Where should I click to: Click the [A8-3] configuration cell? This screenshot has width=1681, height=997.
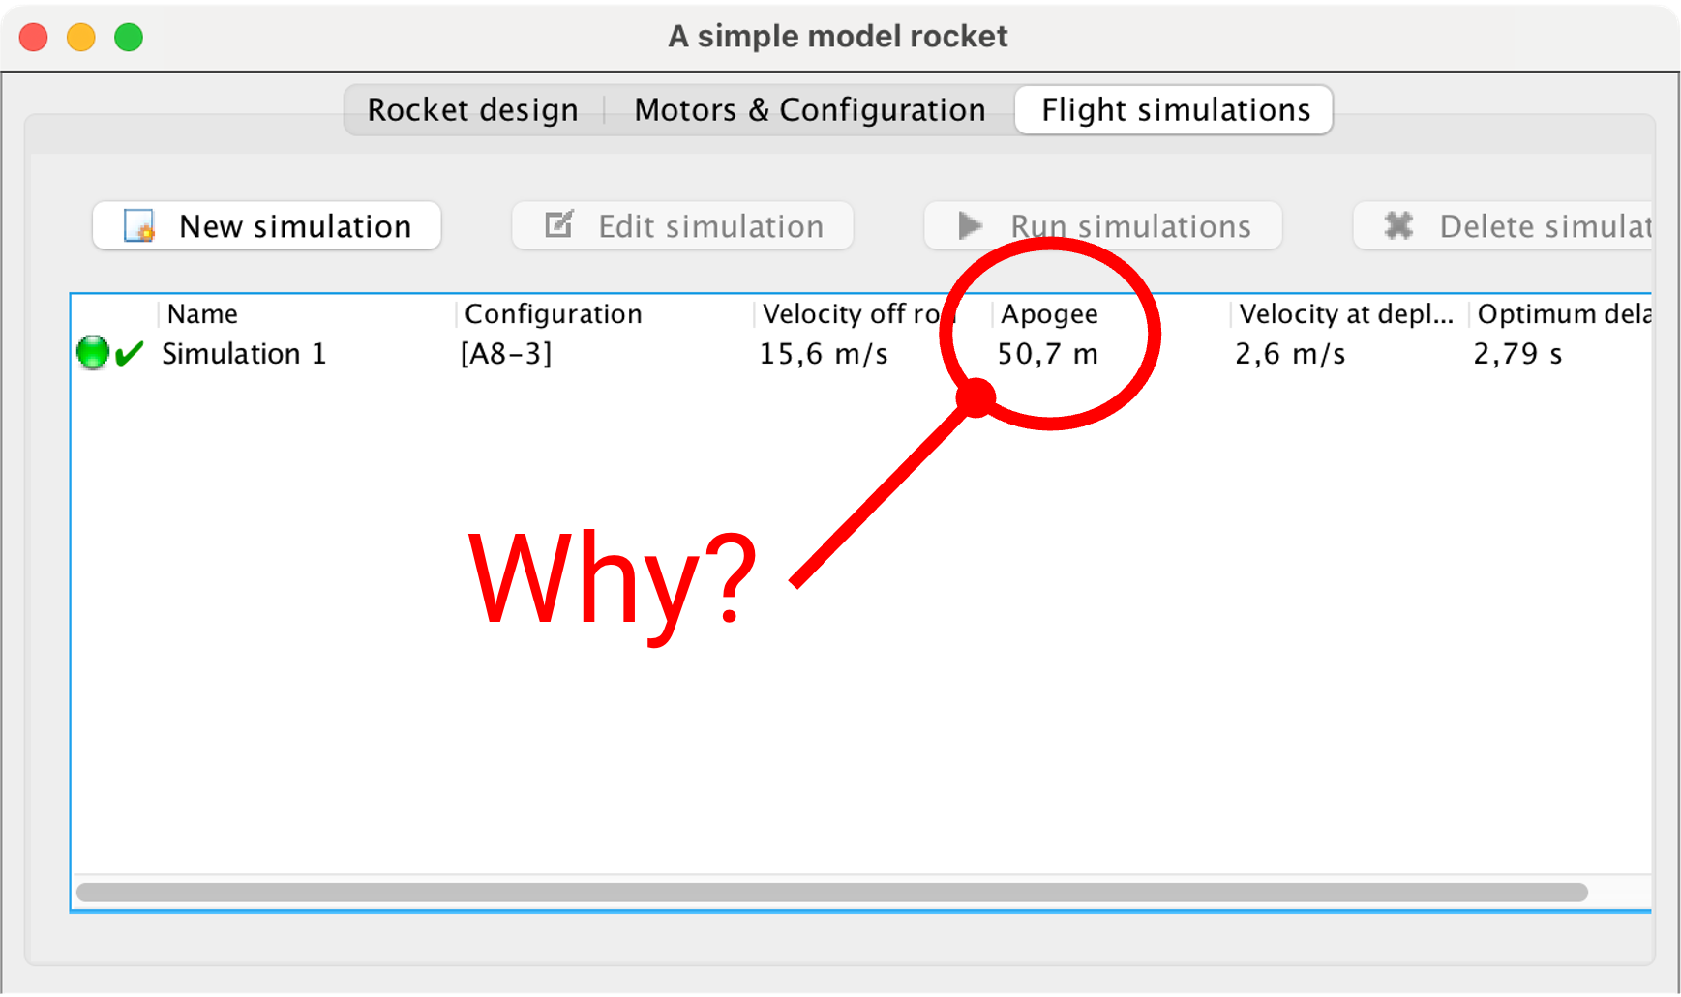(x=504, y=353)
